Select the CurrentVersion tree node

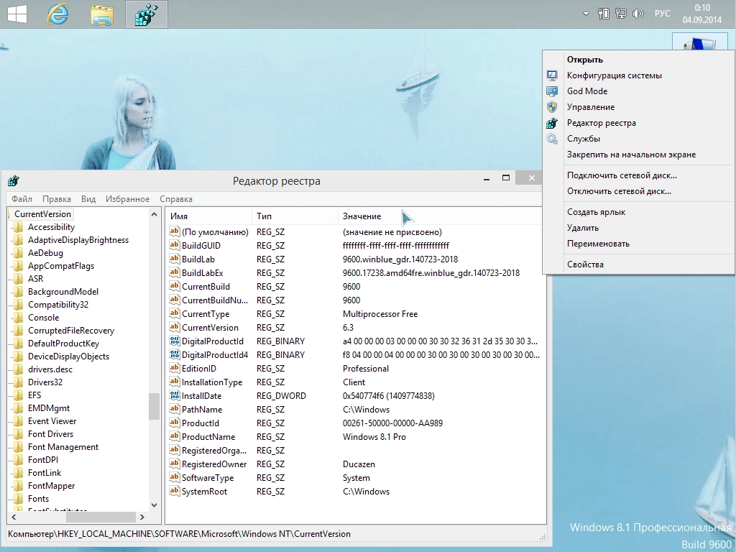(42, 214)
